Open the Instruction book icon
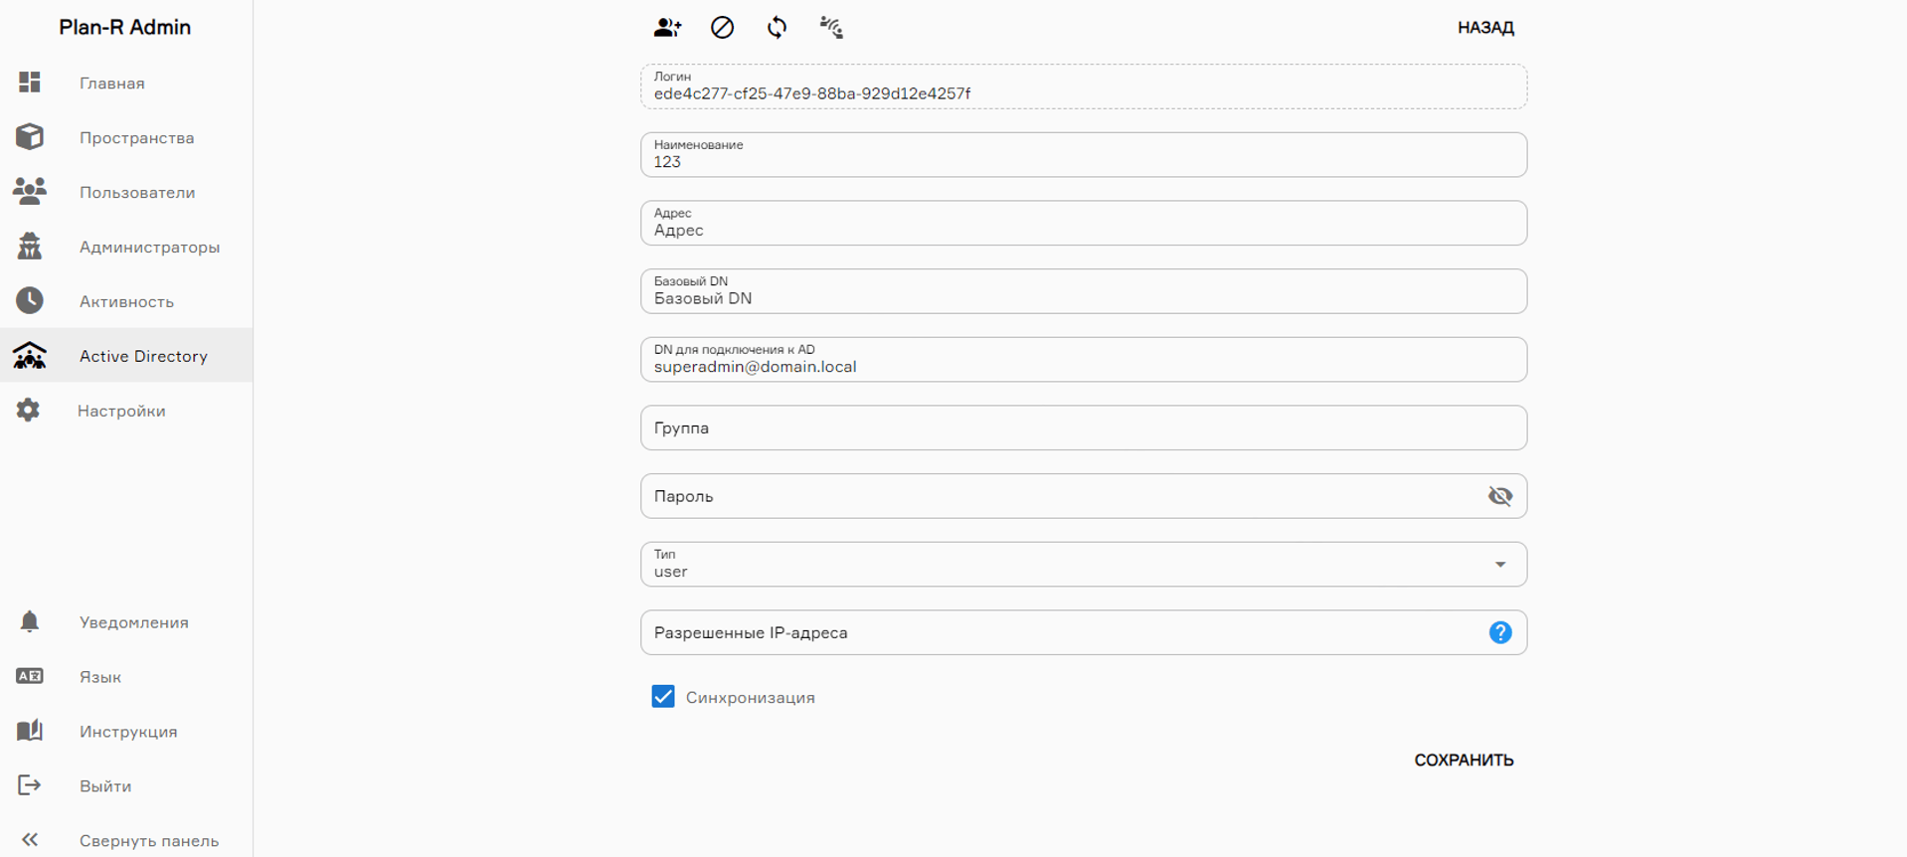Image resolution: width=1907 pixels, height=857 pixels. pos(30,731)
